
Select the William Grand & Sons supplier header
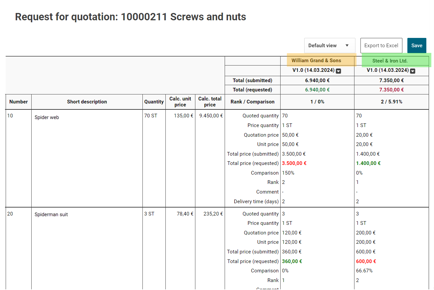click(317, 61)
